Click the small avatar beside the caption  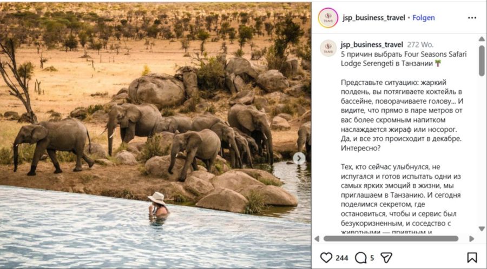tap(328, 48)
